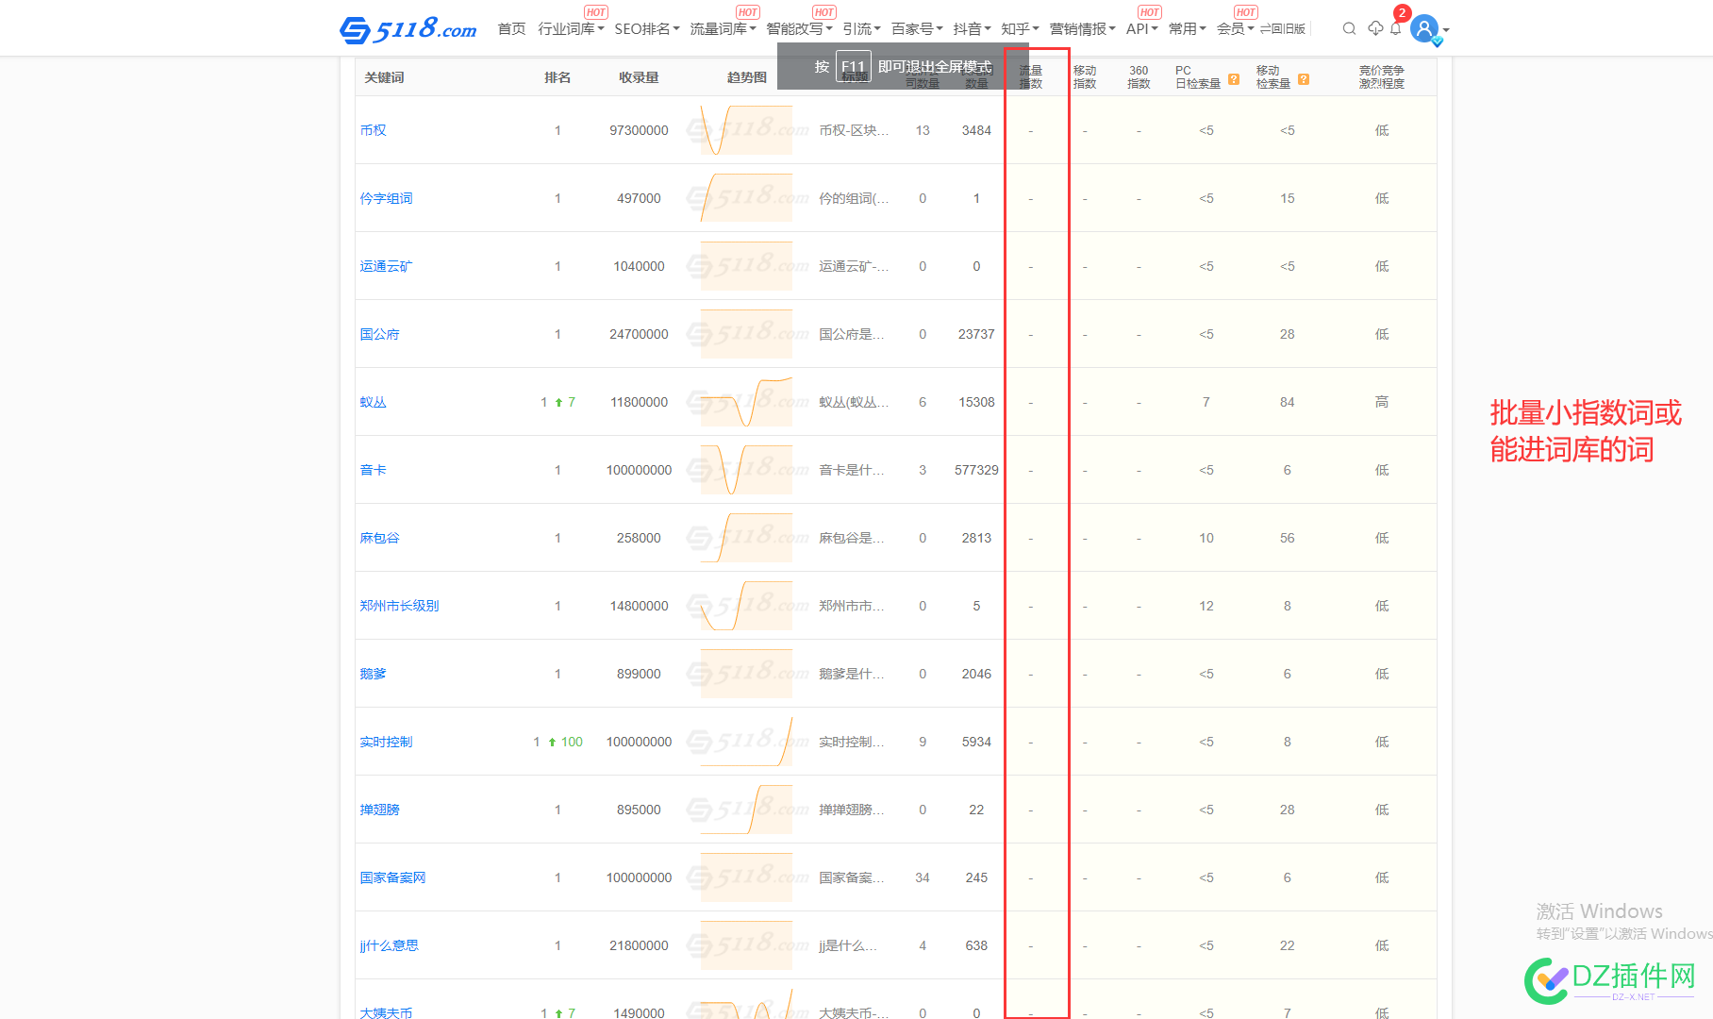The height and width of the screenshot is (1019, 1713).
Task: Click title text 币权-区块…
Action: coord(854,130)
